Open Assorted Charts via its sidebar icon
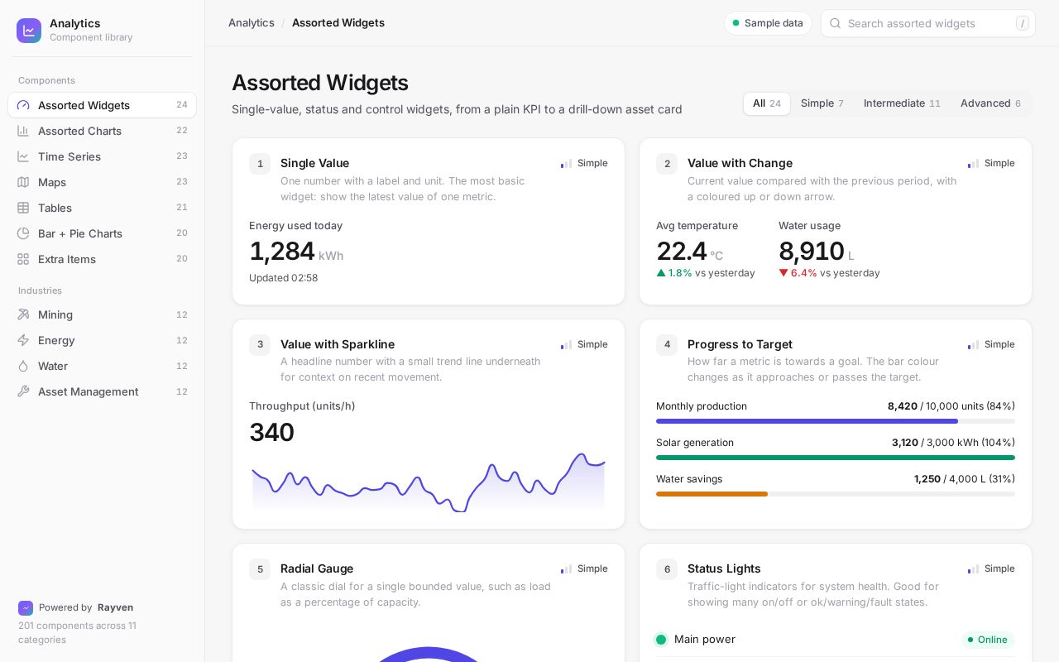The width and height of the screenshot is (1059, 662). tap(23, 131)
